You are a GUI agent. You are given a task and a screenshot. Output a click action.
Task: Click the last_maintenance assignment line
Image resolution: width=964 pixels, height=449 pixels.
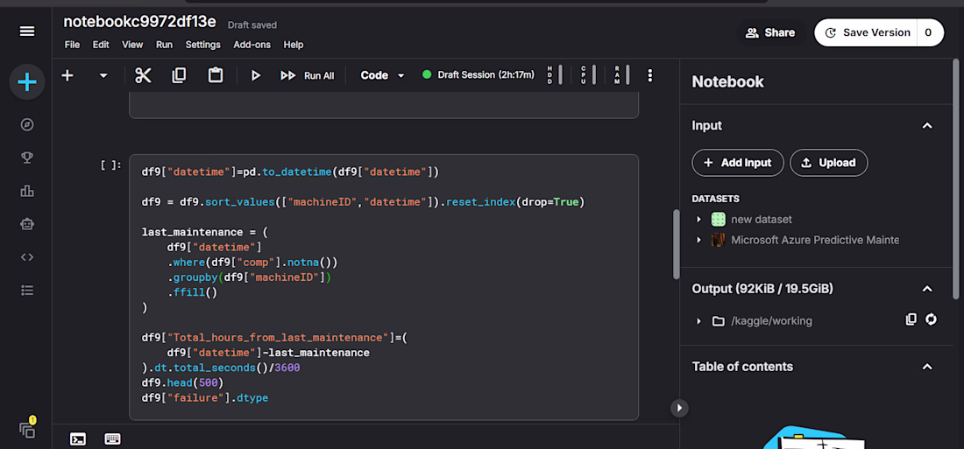point(205,232)
